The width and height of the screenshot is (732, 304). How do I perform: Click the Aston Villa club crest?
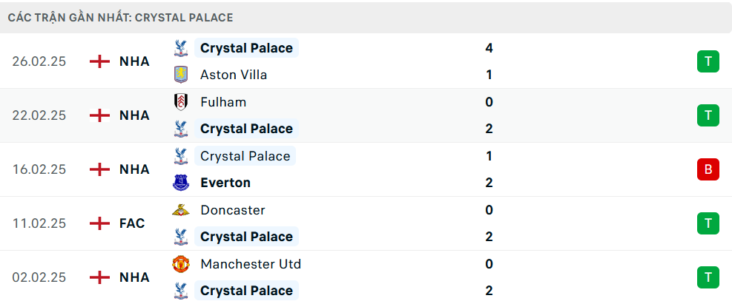(x=179, y=75)
